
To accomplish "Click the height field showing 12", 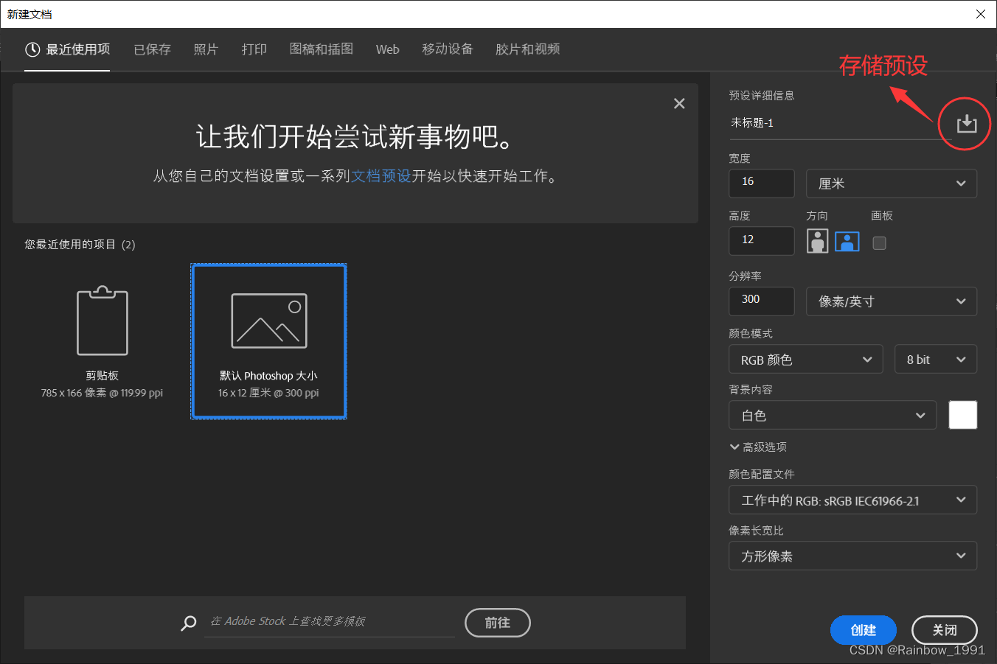I will coord(762,241).
